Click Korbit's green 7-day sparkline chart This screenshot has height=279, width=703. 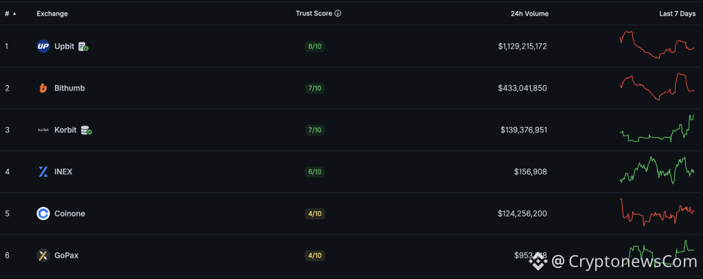point(657,130)
